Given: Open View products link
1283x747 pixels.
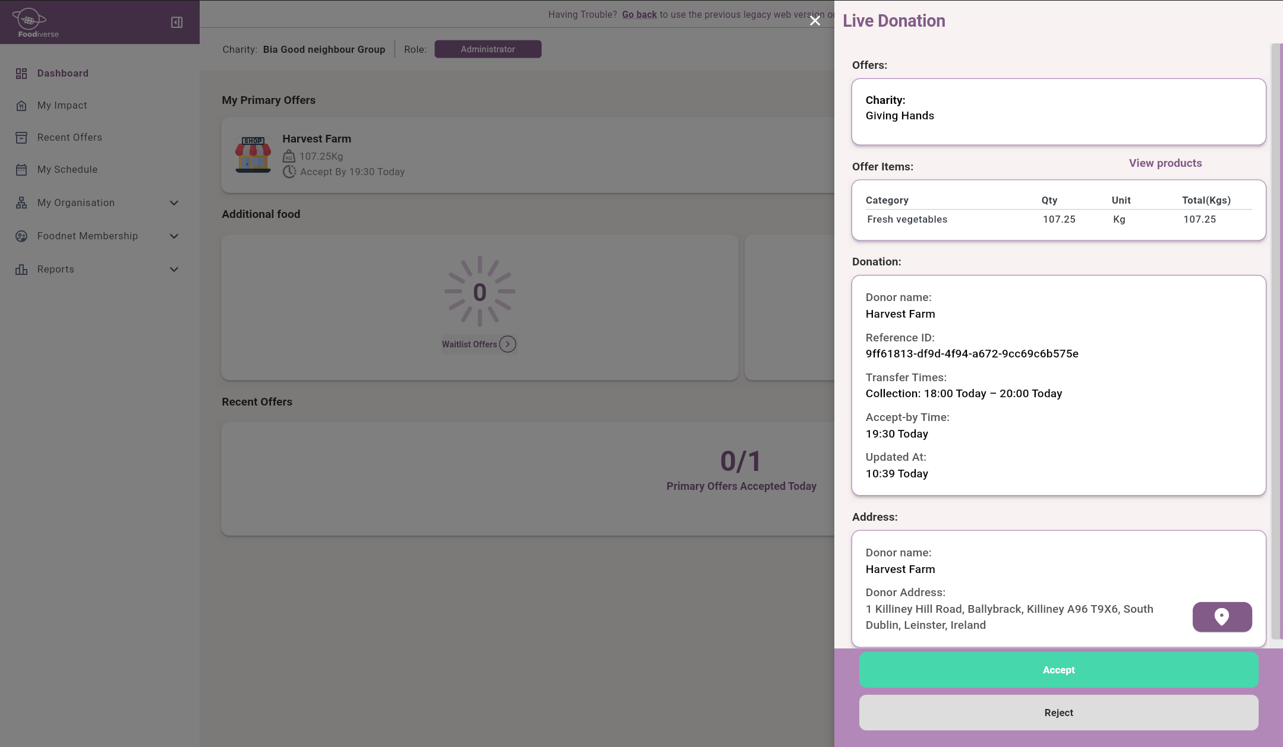Looking at the screenshot, I should [x=1165, y=163].
